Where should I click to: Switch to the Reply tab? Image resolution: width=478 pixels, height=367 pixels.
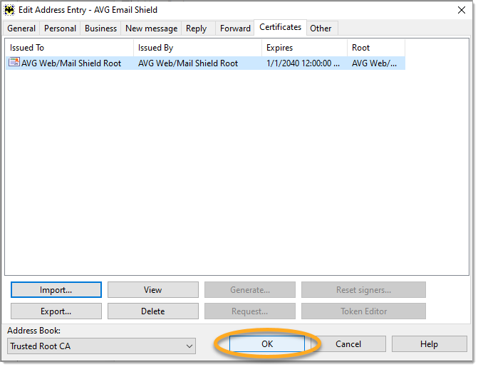tap(196, 29)
